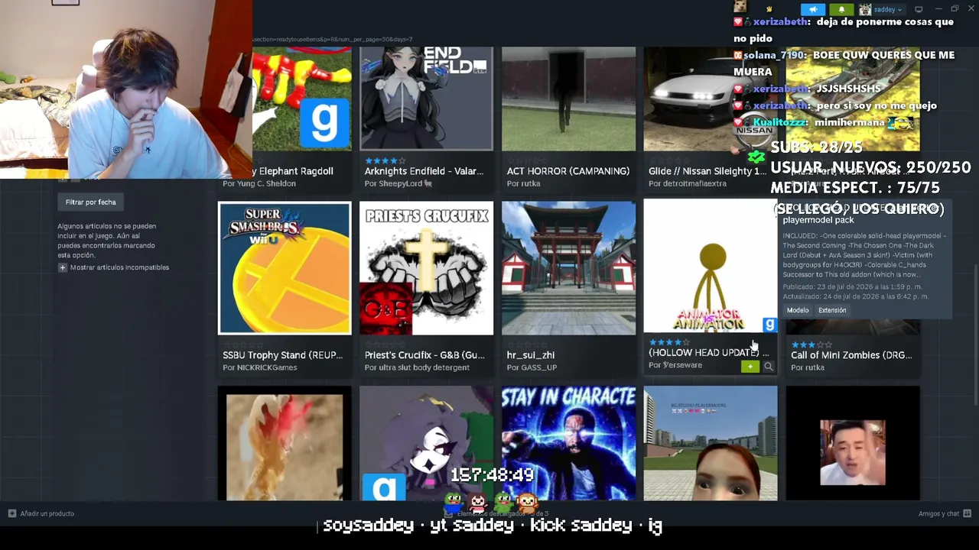
Task: Visit author rutka under ACT HORROR
Action: 524,183
